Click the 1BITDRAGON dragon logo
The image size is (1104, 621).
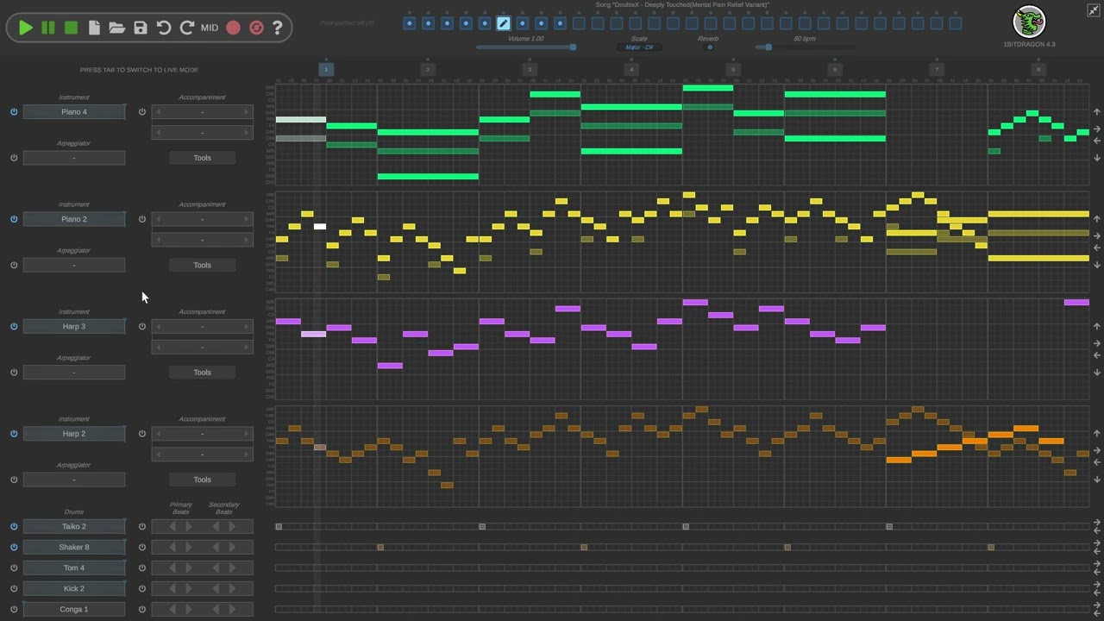(x=1029, y=22)
